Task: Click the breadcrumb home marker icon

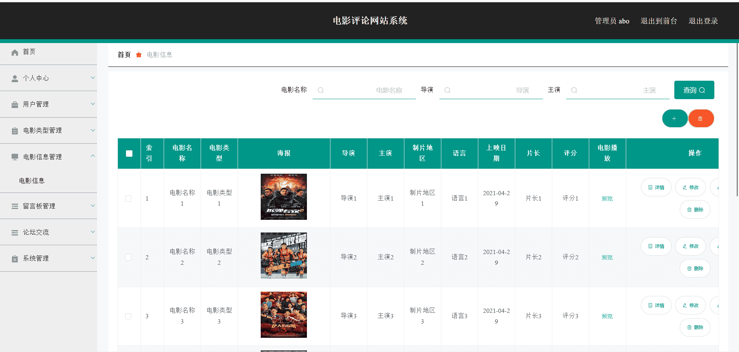Action: (x=139, y=55)
